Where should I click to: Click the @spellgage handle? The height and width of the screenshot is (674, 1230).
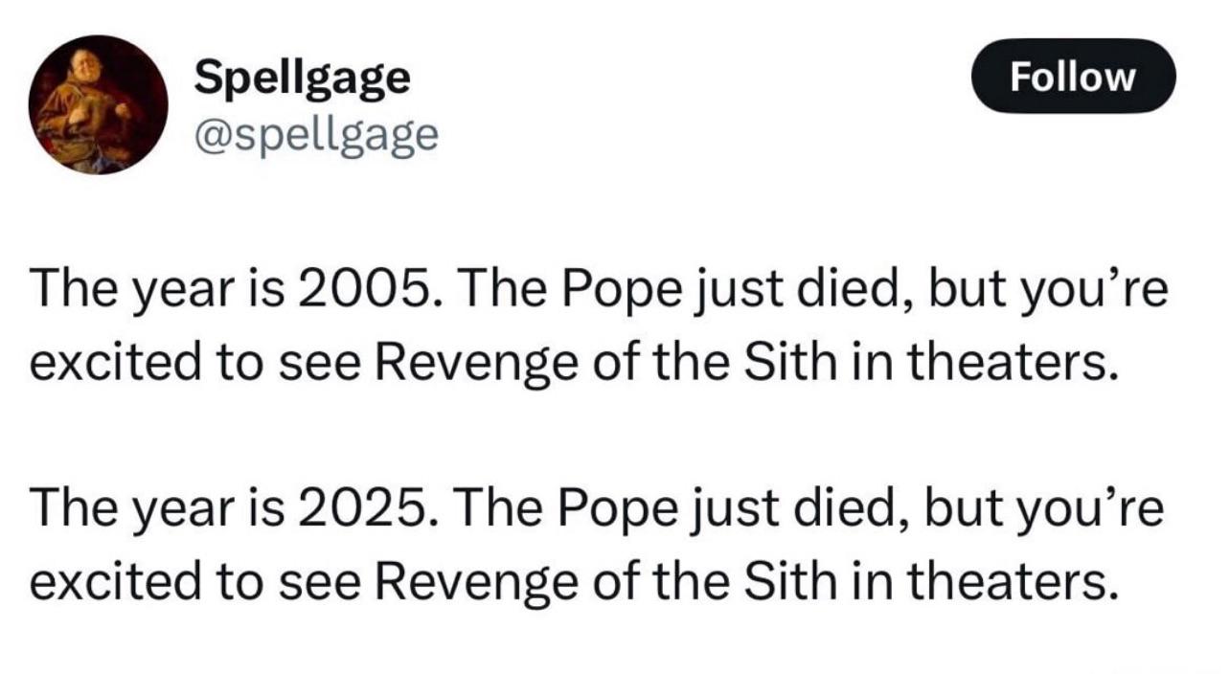(316, 135)
